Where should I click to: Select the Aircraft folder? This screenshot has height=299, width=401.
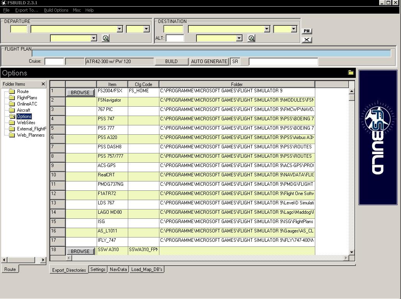pyautogui.click(x=23, y=110)
